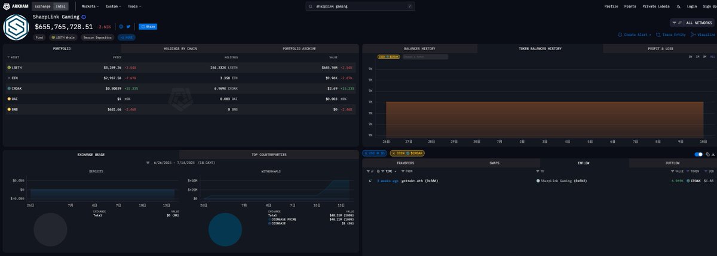Screen dimensions: 717x256
Task: Open Points page
Action: tap(630, 6)
